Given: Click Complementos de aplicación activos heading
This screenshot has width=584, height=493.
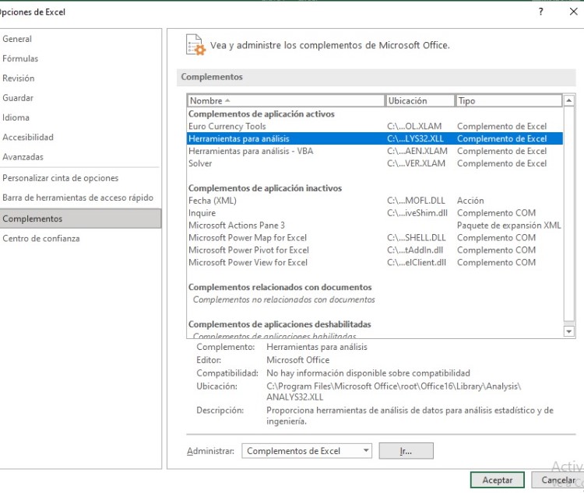Looking at the screenshot, I should pos(262,114).
